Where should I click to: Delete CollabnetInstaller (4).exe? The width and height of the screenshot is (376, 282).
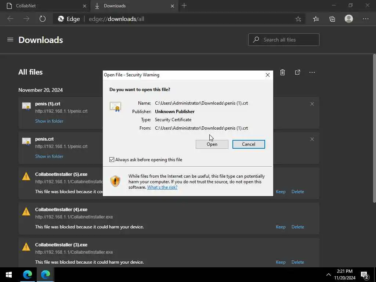297,227
